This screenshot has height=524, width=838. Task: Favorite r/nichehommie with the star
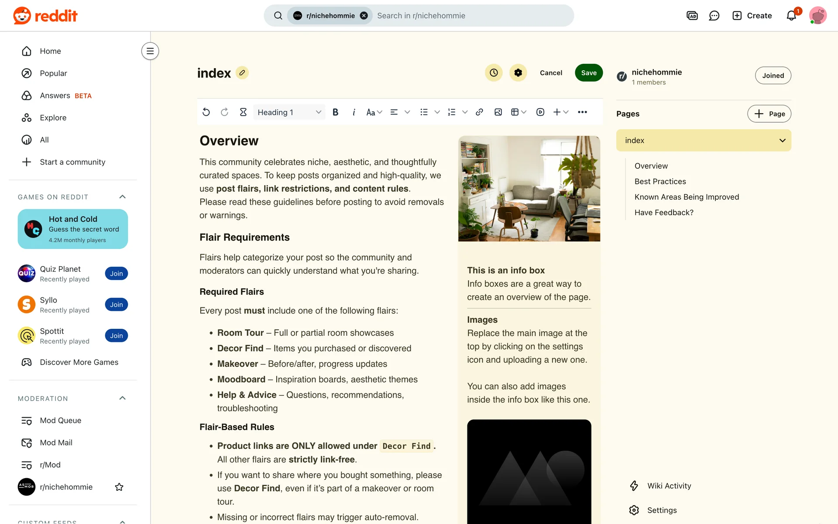[119, 487]
